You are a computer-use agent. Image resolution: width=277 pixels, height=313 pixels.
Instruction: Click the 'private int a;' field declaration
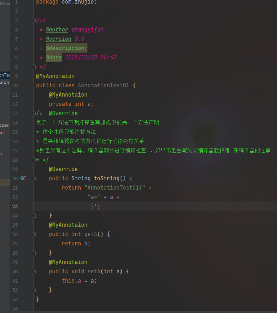(x=71, y=104)
